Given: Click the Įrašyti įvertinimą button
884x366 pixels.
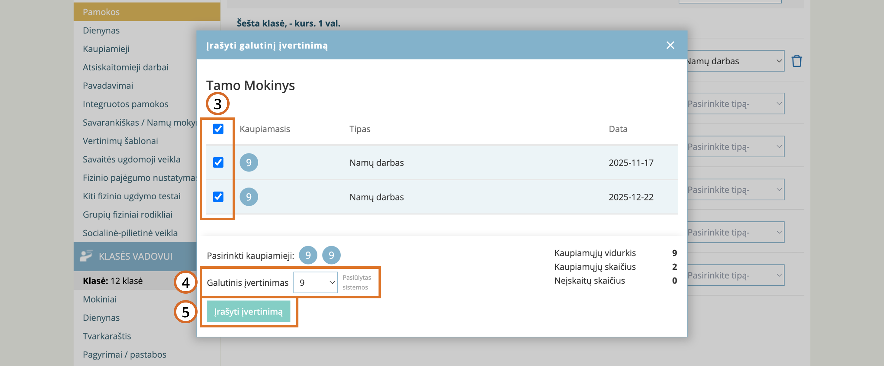Looking at the screenshot, I should [x=249, y=311].
